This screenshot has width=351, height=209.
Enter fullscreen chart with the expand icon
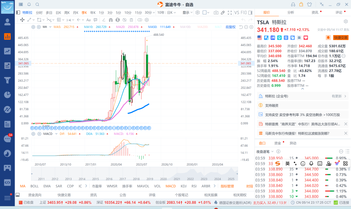(230, 13)
